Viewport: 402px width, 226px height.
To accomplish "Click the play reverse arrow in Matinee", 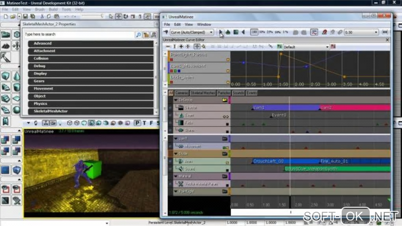I will click(x=243, y=32).
